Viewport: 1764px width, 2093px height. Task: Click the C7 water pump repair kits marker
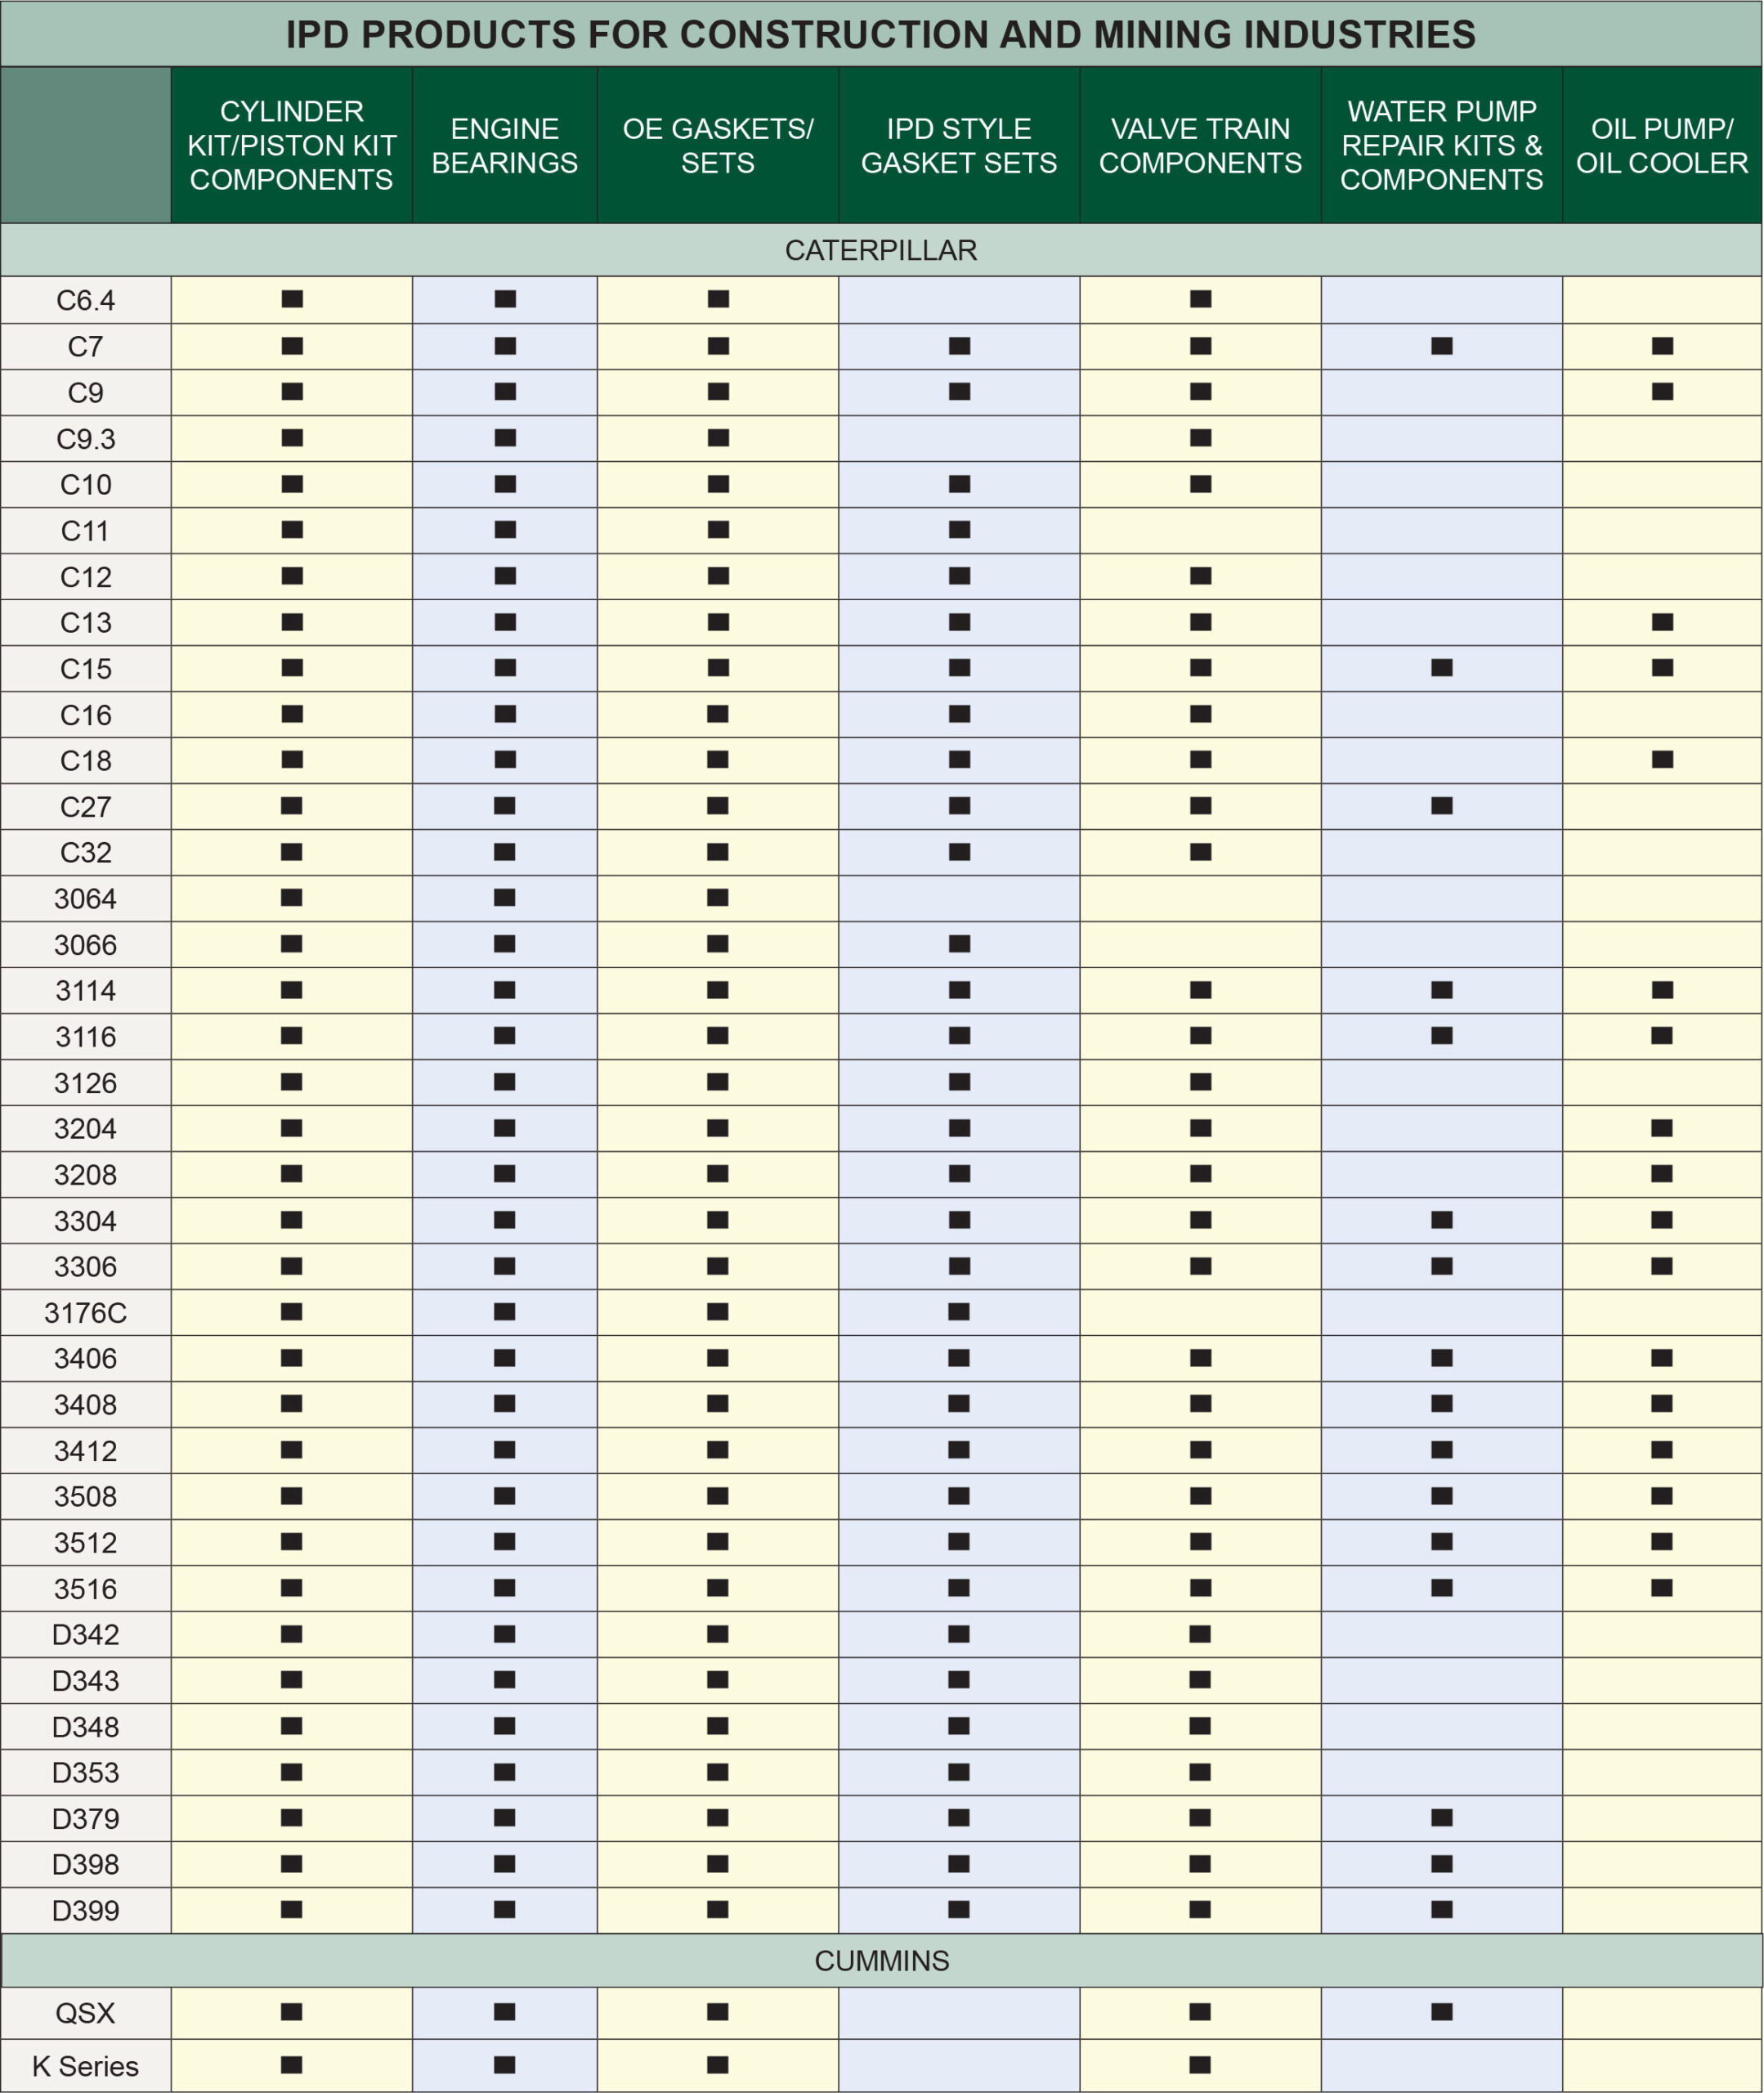(x=1441, y=346)
